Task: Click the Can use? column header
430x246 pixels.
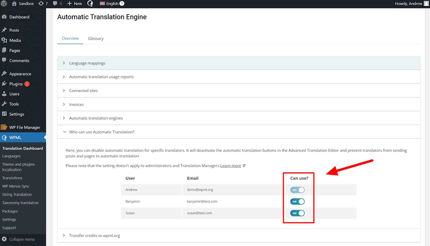Action: 299,178
